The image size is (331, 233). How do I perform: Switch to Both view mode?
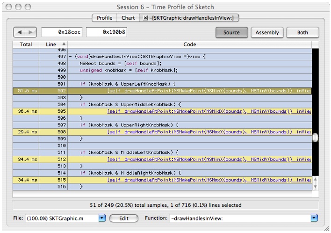302,33
